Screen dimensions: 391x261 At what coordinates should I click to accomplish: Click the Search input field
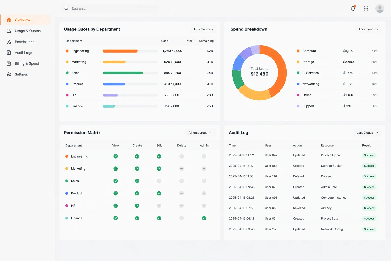[110, 9]
